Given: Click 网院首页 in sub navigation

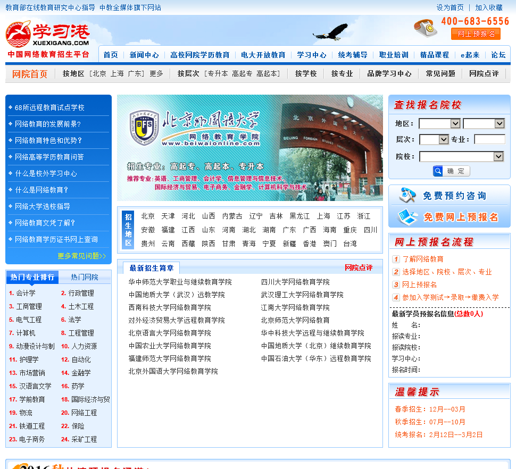Looking at the screenshot, I should [30, 74].
